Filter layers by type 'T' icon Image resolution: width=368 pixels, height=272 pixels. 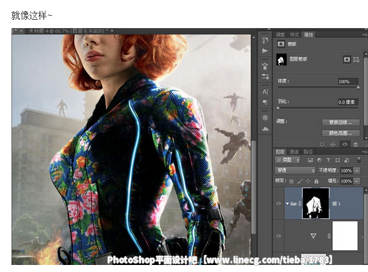pos(328,160)
